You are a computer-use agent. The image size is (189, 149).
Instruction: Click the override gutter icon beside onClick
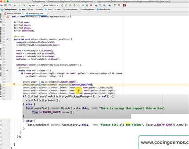point(8,70)
